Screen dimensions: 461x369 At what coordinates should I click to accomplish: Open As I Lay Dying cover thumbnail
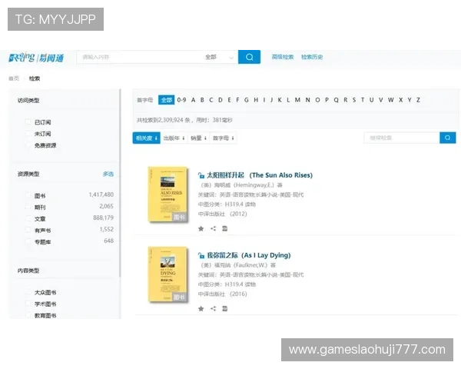click(x=167, y=274)
